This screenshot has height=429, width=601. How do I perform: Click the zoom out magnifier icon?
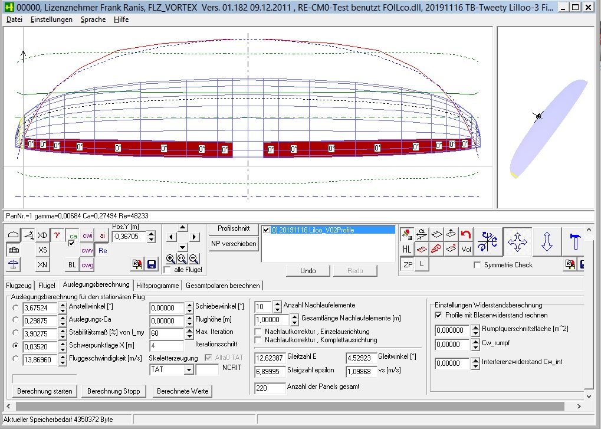tap(193, 258)
